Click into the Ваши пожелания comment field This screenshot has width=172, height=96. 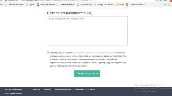pyautogui.click(x=87, y=31)
